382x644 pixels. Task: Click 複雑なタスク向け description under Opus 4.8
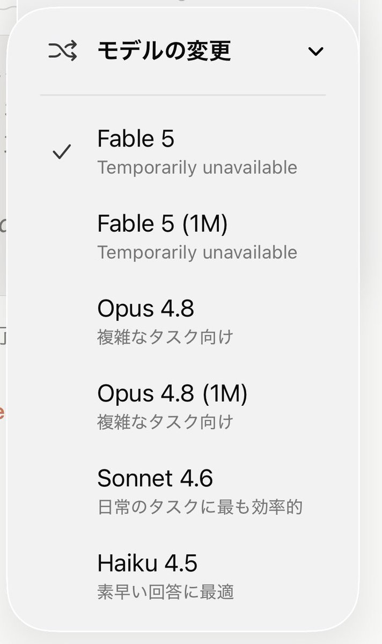[165, 337]
